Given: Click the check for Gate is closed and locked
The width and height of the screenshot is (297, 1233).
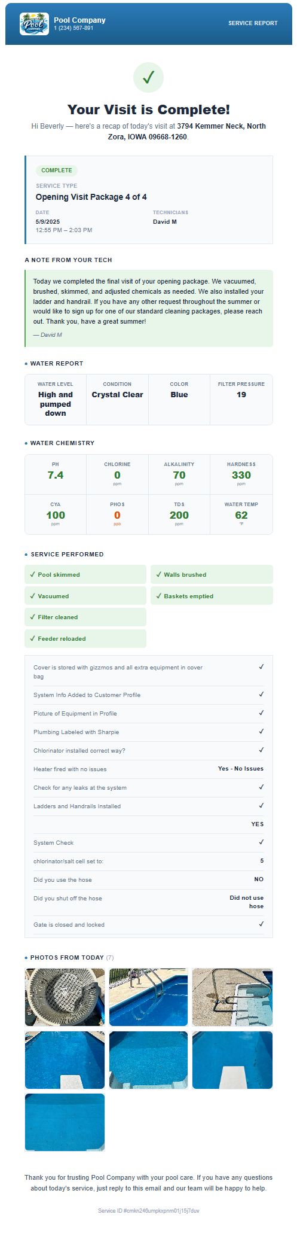Looking at the screenshot, I should (x=261, y=924).
